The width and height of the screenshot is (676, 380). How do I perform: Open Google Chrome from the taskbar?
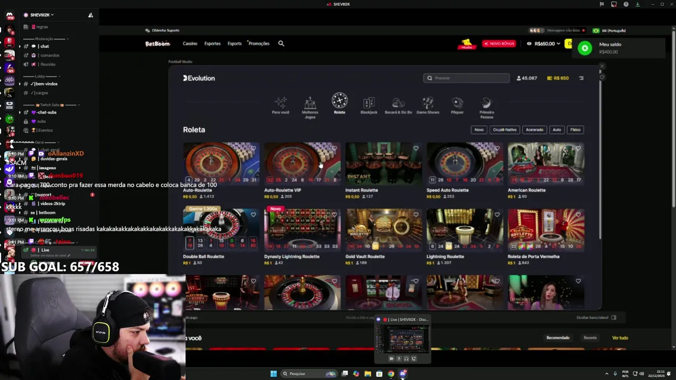391,374
